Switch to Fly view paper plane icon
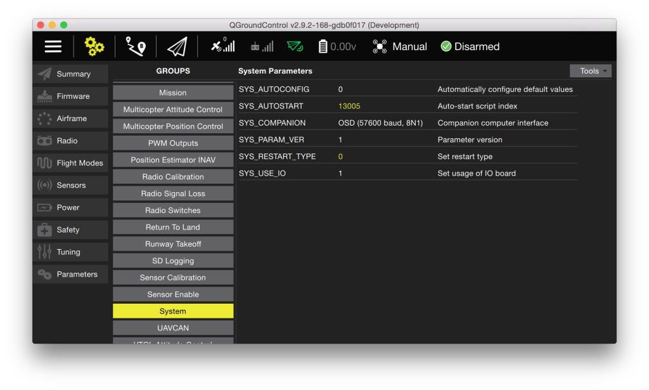The image size is (649, 390). [x=177, y=46]
